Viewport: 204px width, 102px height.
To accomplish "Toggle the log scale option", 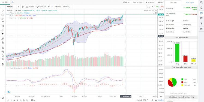I will [156, 100].
